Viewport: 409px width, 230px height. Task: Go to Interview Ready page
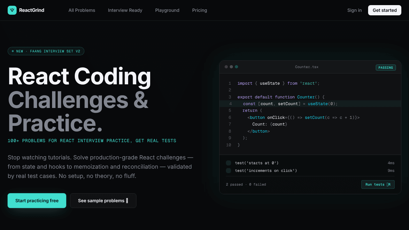[125, 10]
